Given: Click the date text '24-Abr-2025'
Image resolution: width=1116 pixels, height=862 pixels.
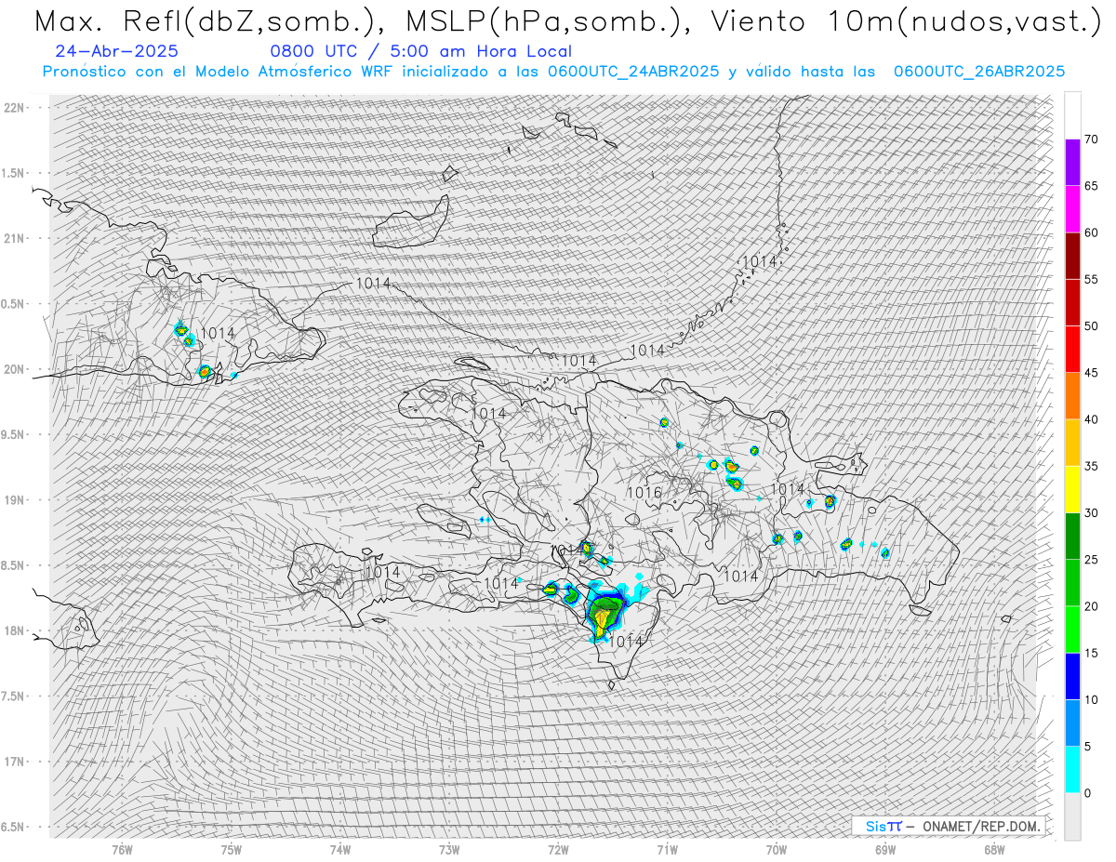Looking at the screenshot, I should (117, 52).
